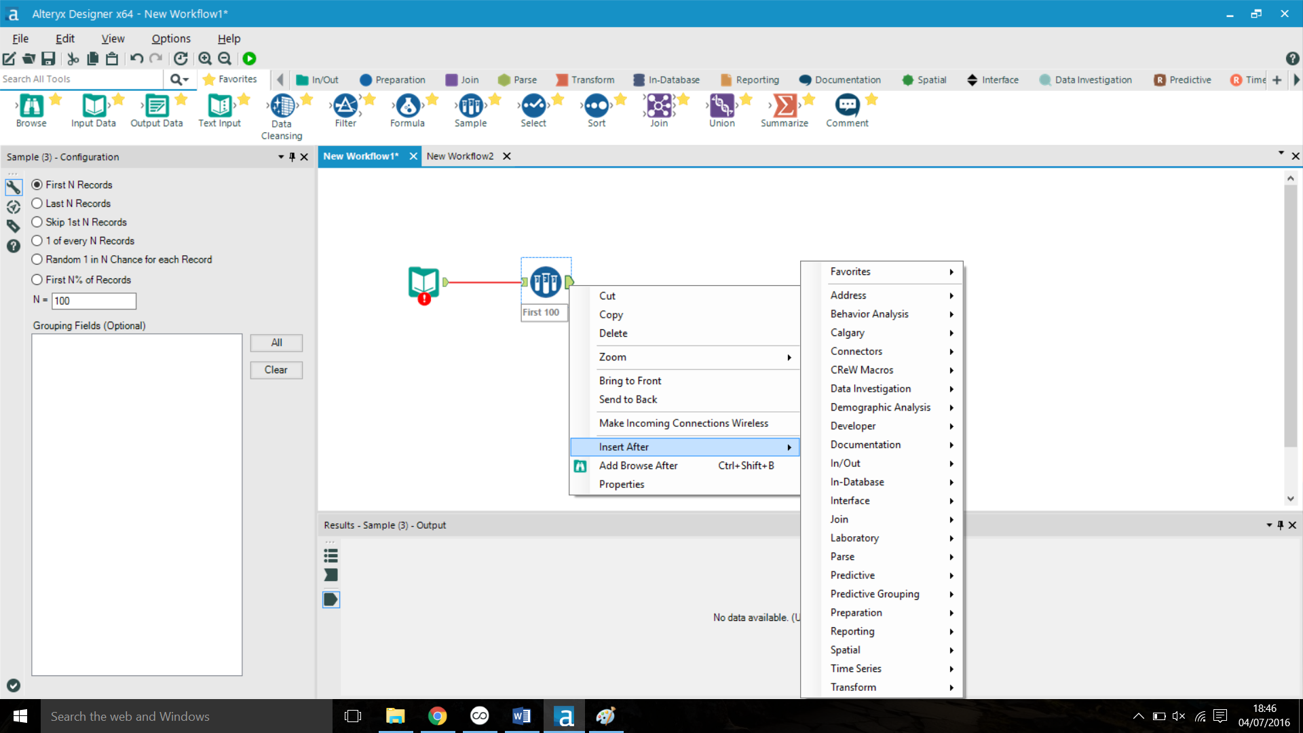
Task: Select the Formula tool icon
Action: [x=408, y=107]
